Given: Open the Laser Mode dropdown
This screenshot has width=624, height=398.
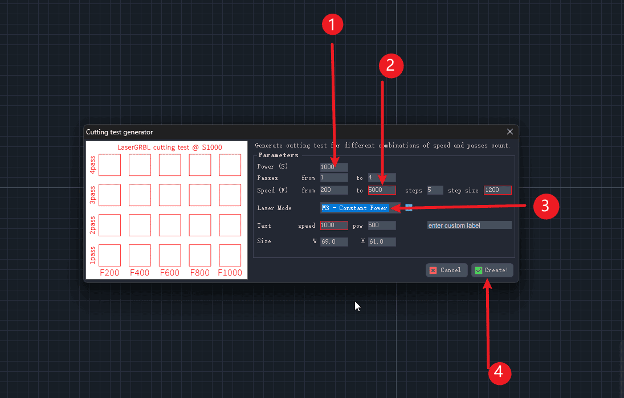Looking at the screenshot, I should tap(354, 208).
